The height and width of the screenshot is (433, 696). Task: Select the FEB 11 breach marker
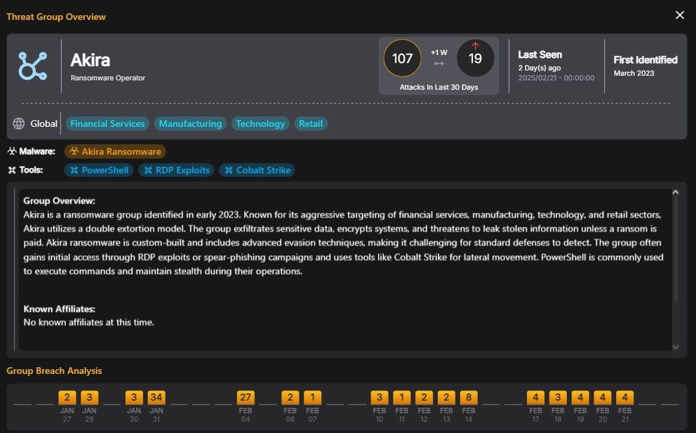[402, 397]
